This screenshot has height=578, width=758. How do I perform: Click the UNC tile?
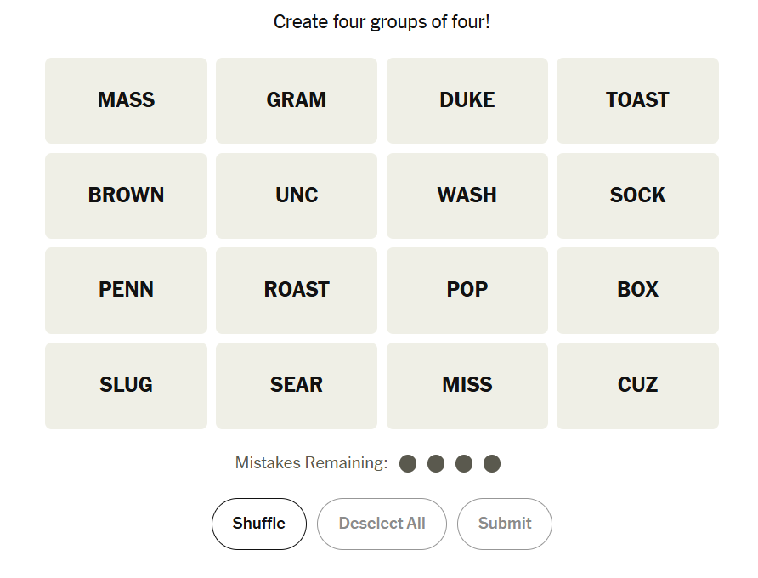(297, 195)
